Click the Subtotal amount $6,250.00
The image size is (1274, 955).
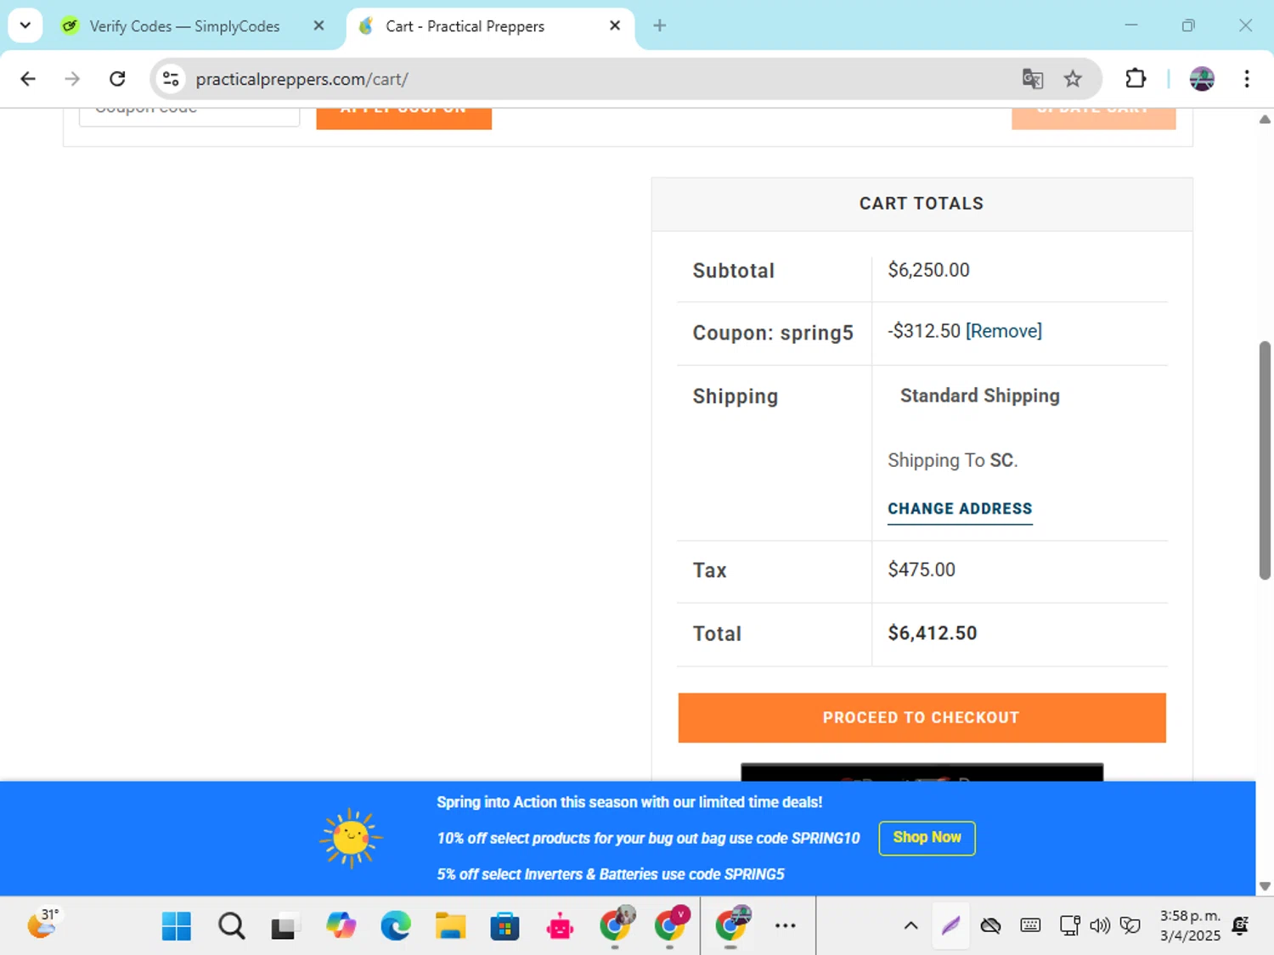(x=928, y=270)
